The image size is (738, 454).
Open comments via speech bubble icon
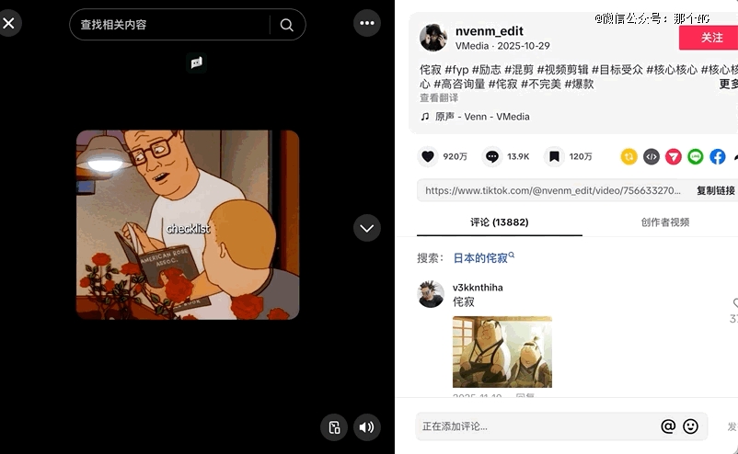coord(492,156)
